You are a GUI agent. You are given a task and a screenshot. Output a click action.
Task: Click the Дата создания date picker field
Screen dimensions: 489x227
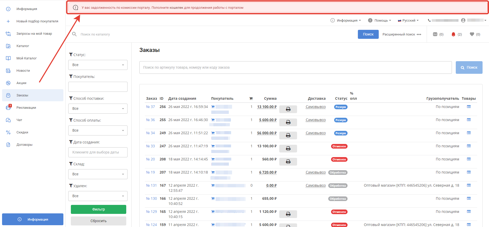[98, 152]
